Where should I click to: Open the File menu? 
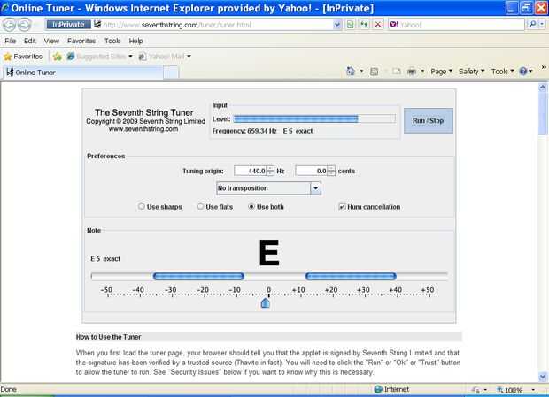click(10, 41)
